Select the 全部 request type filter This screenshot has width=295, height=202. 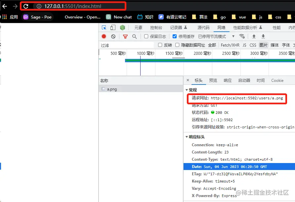point(212,45)
